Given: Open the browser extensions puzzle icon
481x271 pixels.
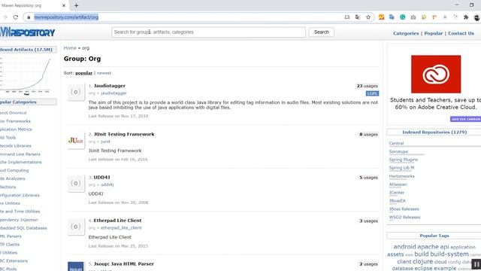Looking at the screenshot, I should [466, 17].
